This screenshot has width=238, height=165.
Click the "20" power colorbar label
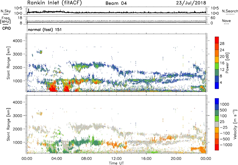pos(222,57)
